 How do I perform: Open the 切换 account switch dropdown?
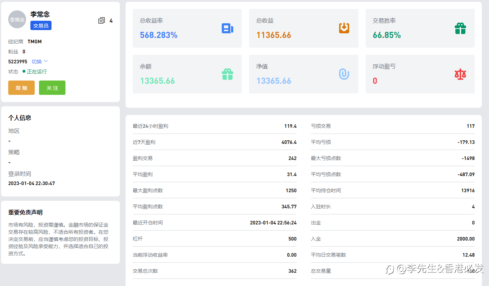pos(40,62)
